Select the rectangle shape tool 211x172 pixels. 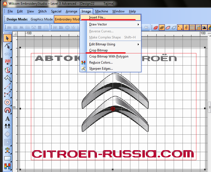[x=7, y=158]
